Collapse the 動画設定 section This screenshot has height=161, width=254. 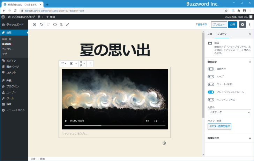pos(229,62)
